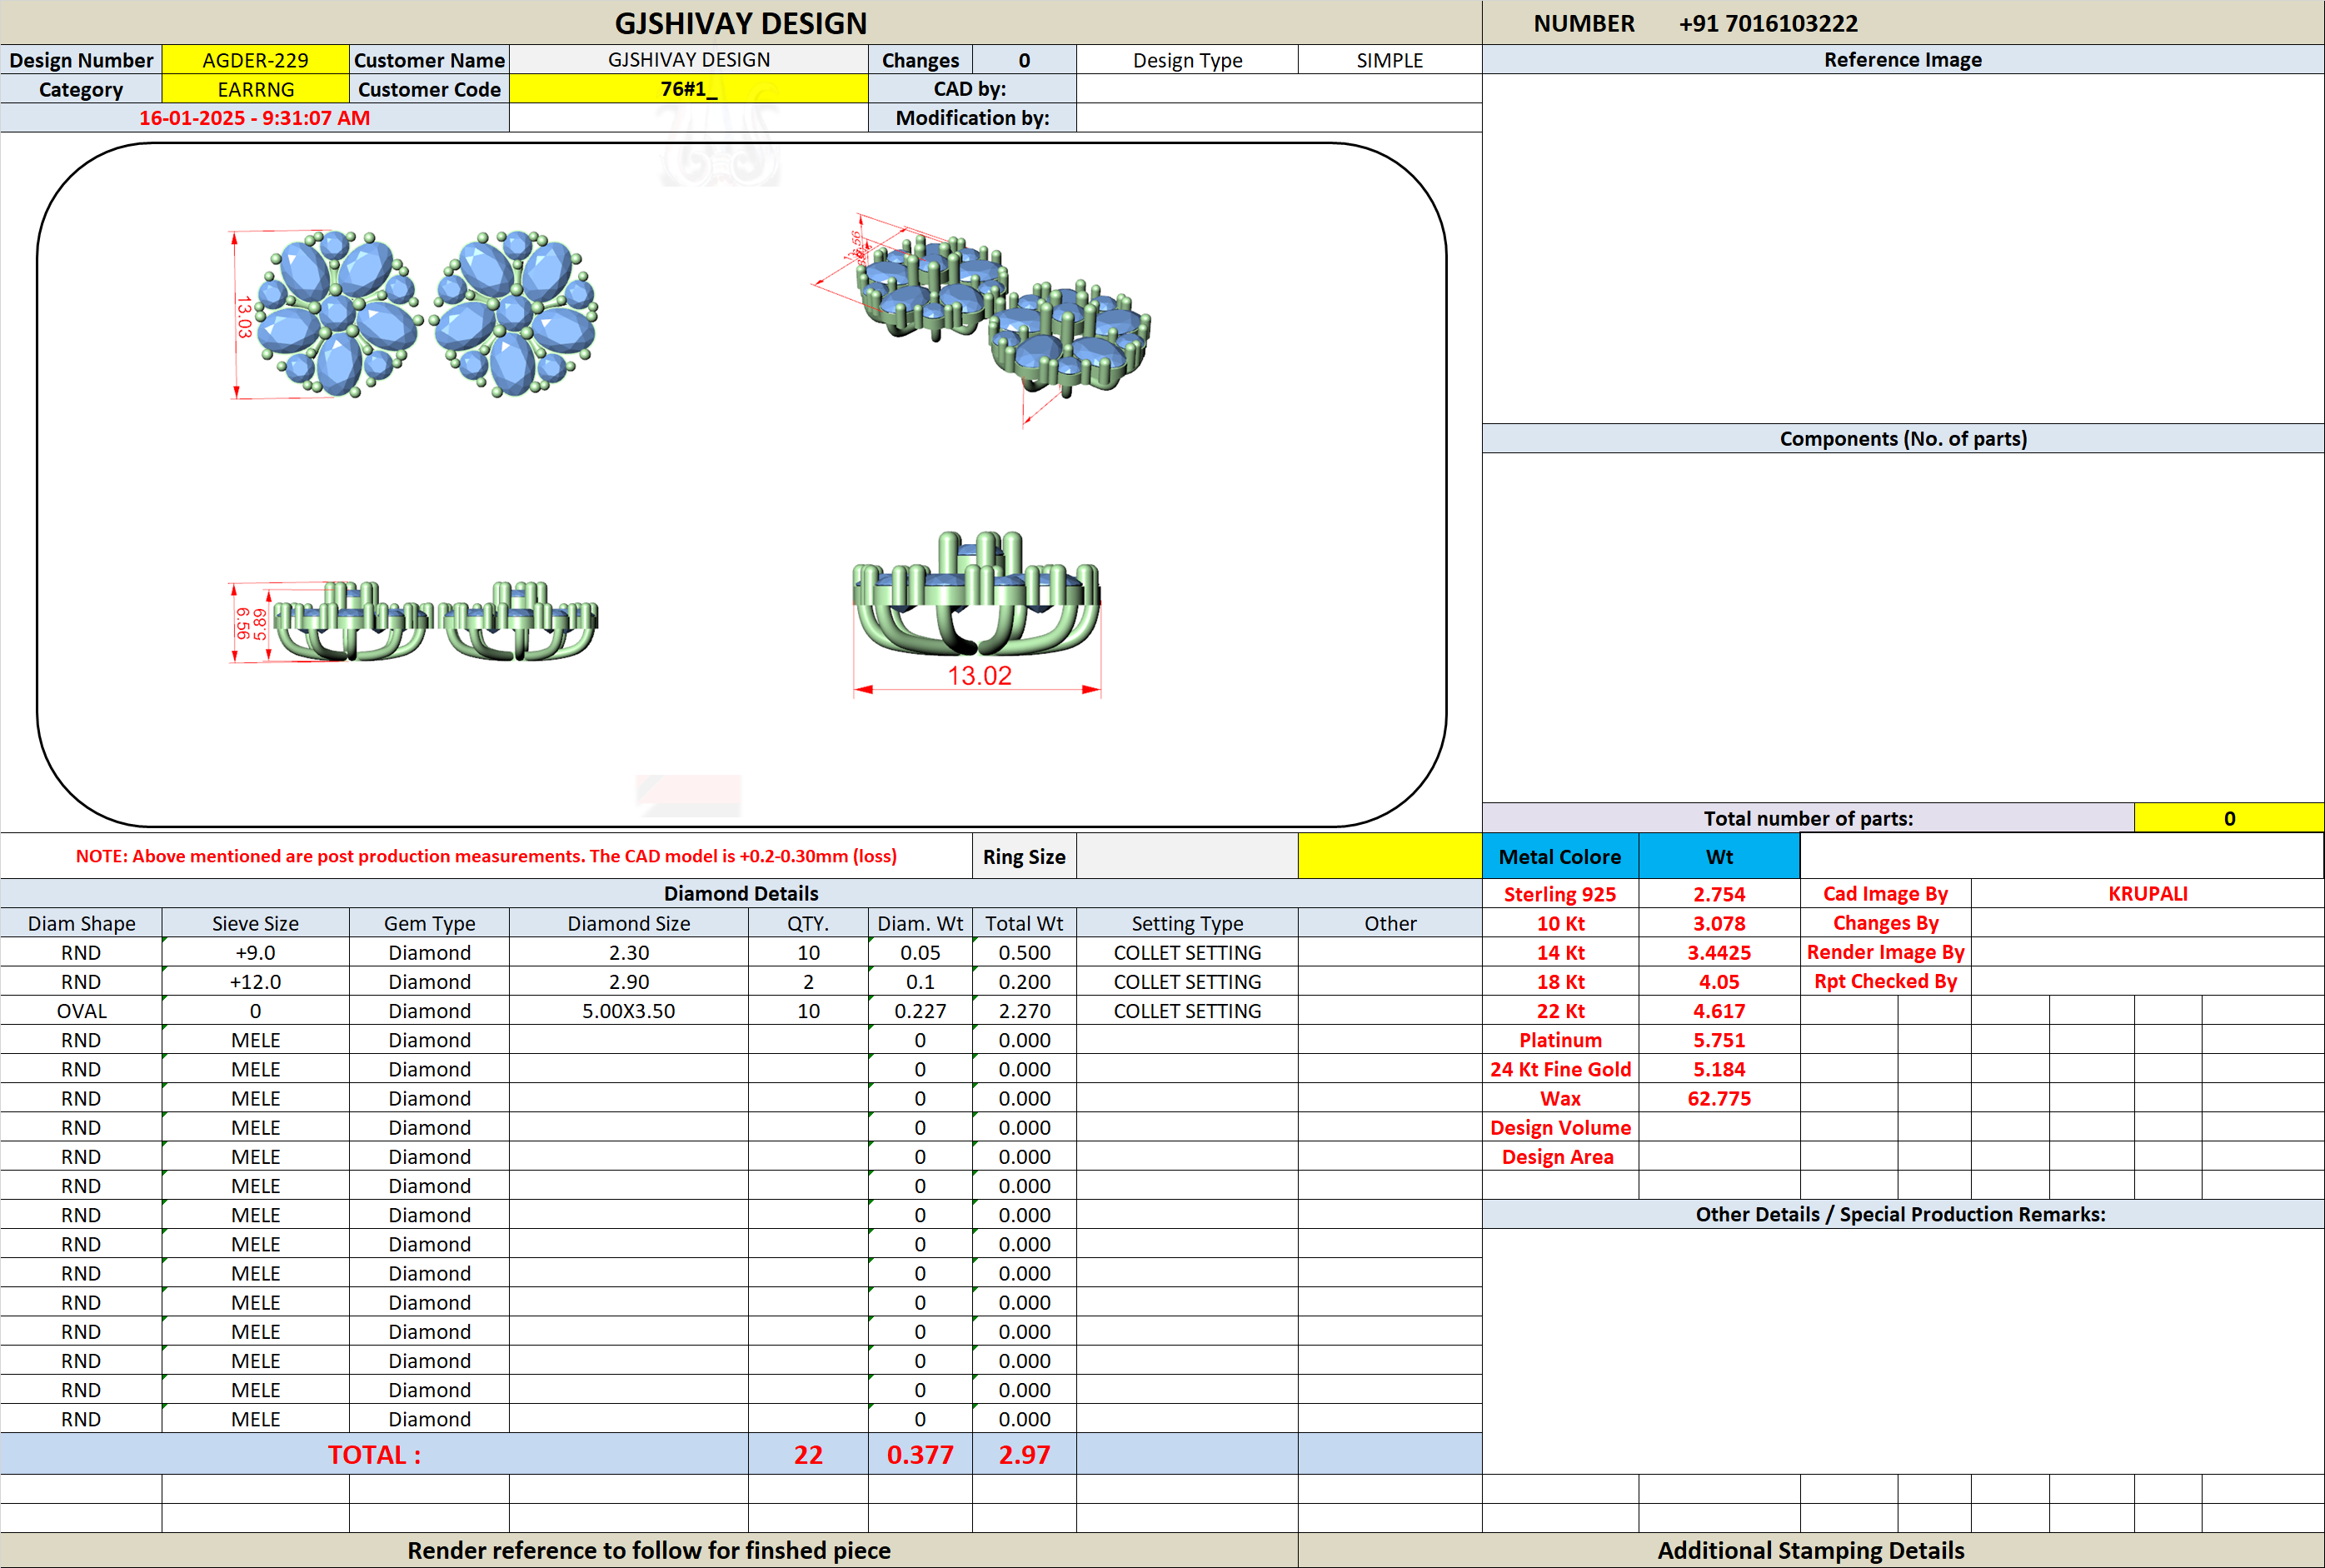Screen dimensions: 2325x1568
Task: Click the front view render with 6.56 dimension
Action: pyautogui.click(x=413, y=621)
